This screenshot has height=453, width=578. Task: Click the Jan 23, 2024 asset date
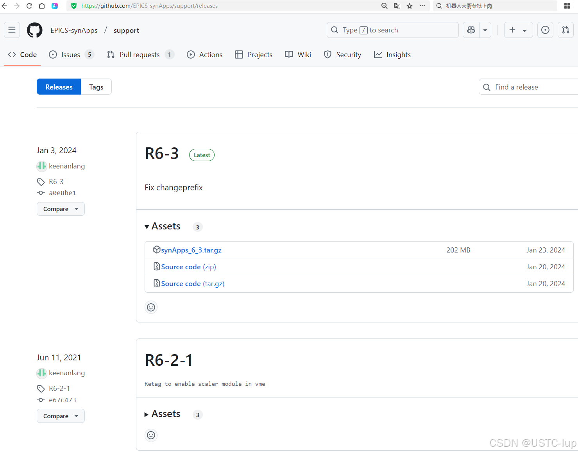pyautogui.click(x=546, y=250)
